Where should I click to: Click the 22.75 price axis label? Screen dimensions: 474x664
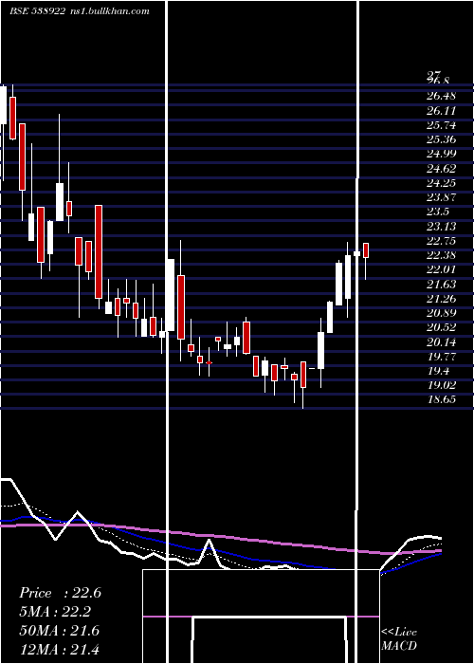tap(441, 241)
